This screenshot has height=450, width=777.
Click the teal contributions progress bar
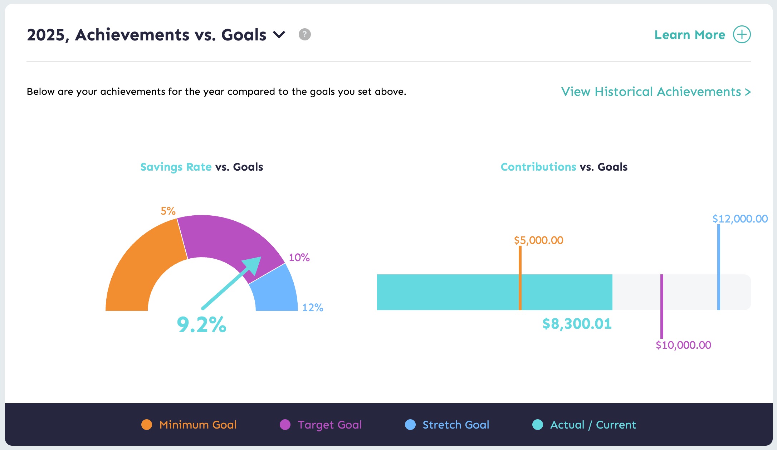(447, 292)
